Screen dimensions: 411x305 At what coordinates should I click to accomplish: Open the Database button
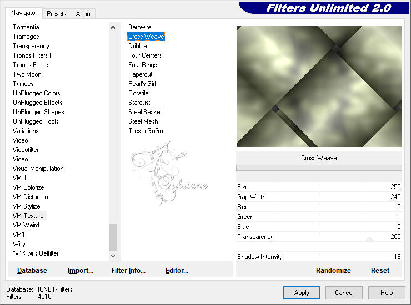(x=32, y=271)
